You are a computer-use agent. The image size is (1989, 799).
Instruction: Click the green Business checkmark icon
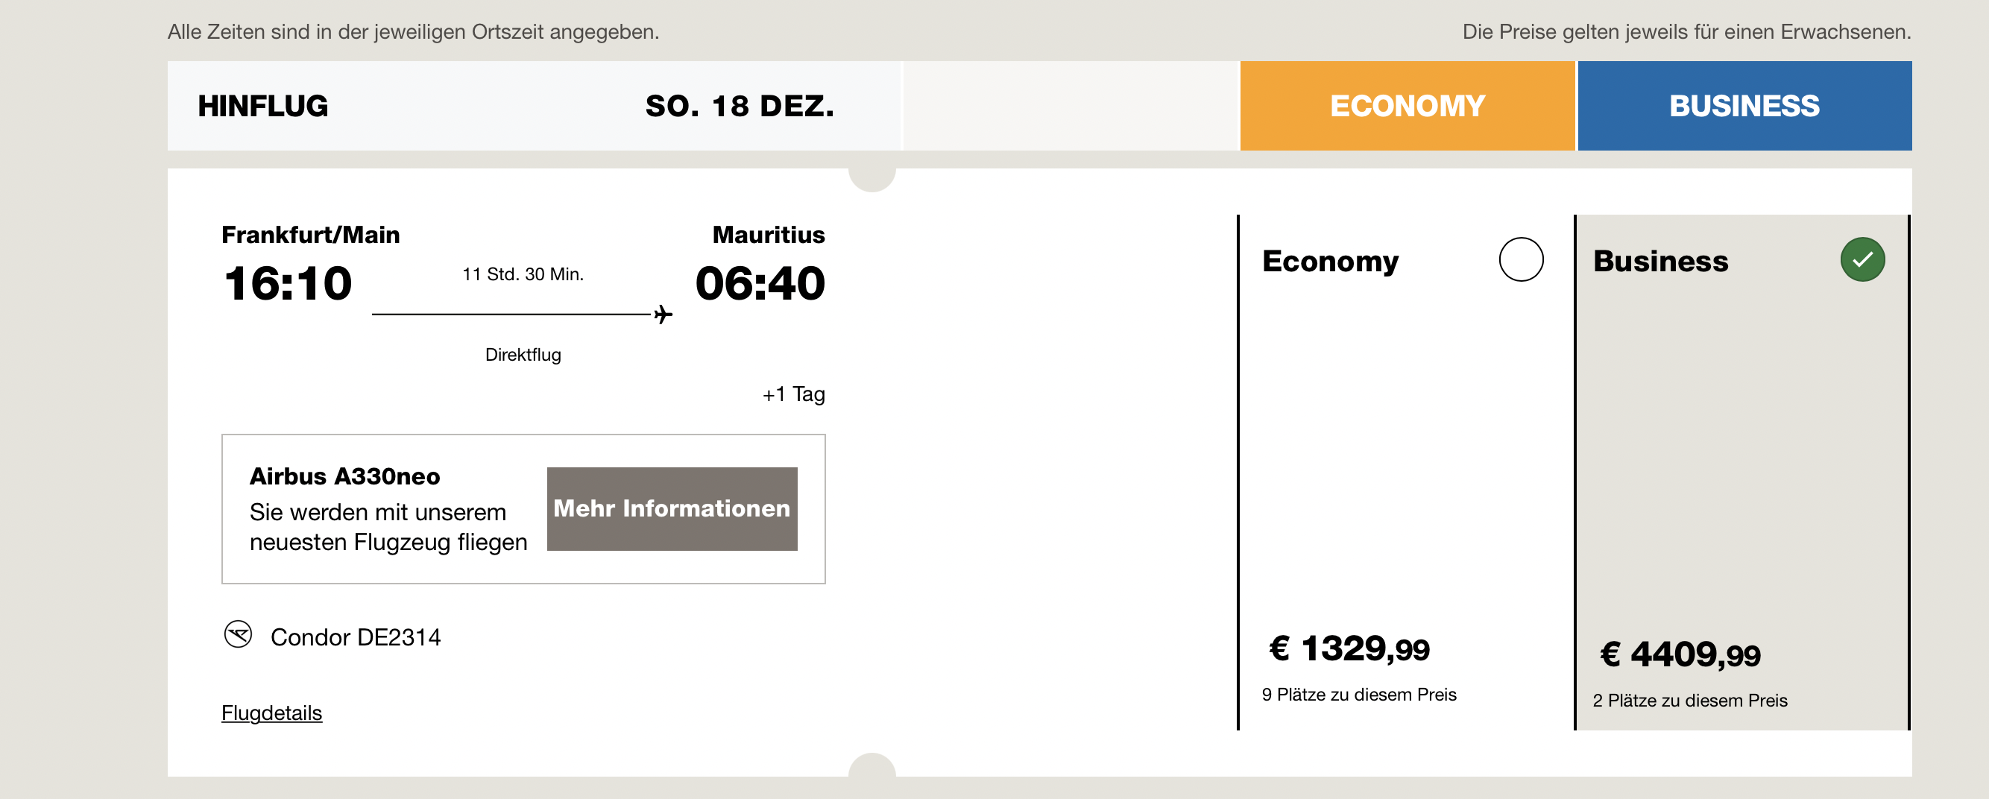click(x=1862, y=259)
